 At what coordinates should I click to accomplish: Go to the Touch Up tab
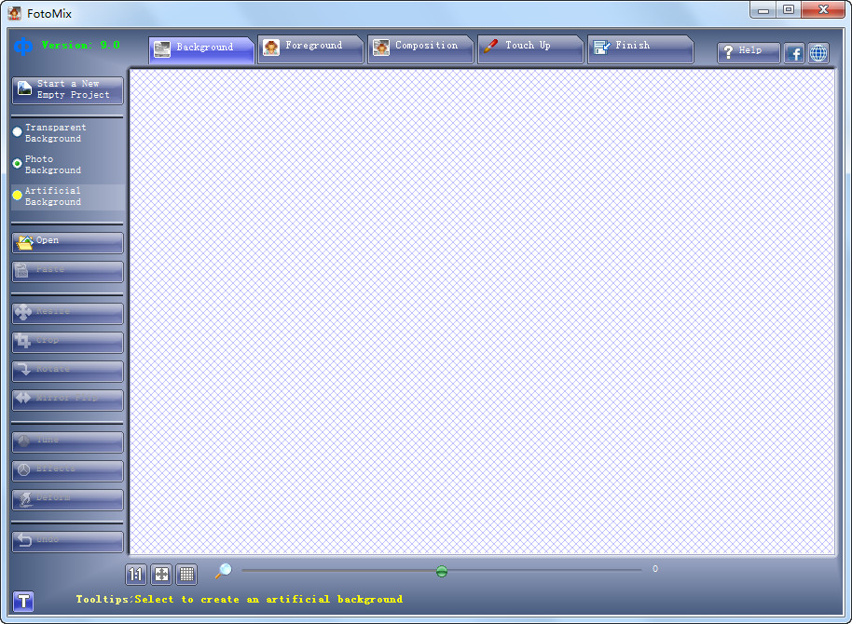pos(530,48)
